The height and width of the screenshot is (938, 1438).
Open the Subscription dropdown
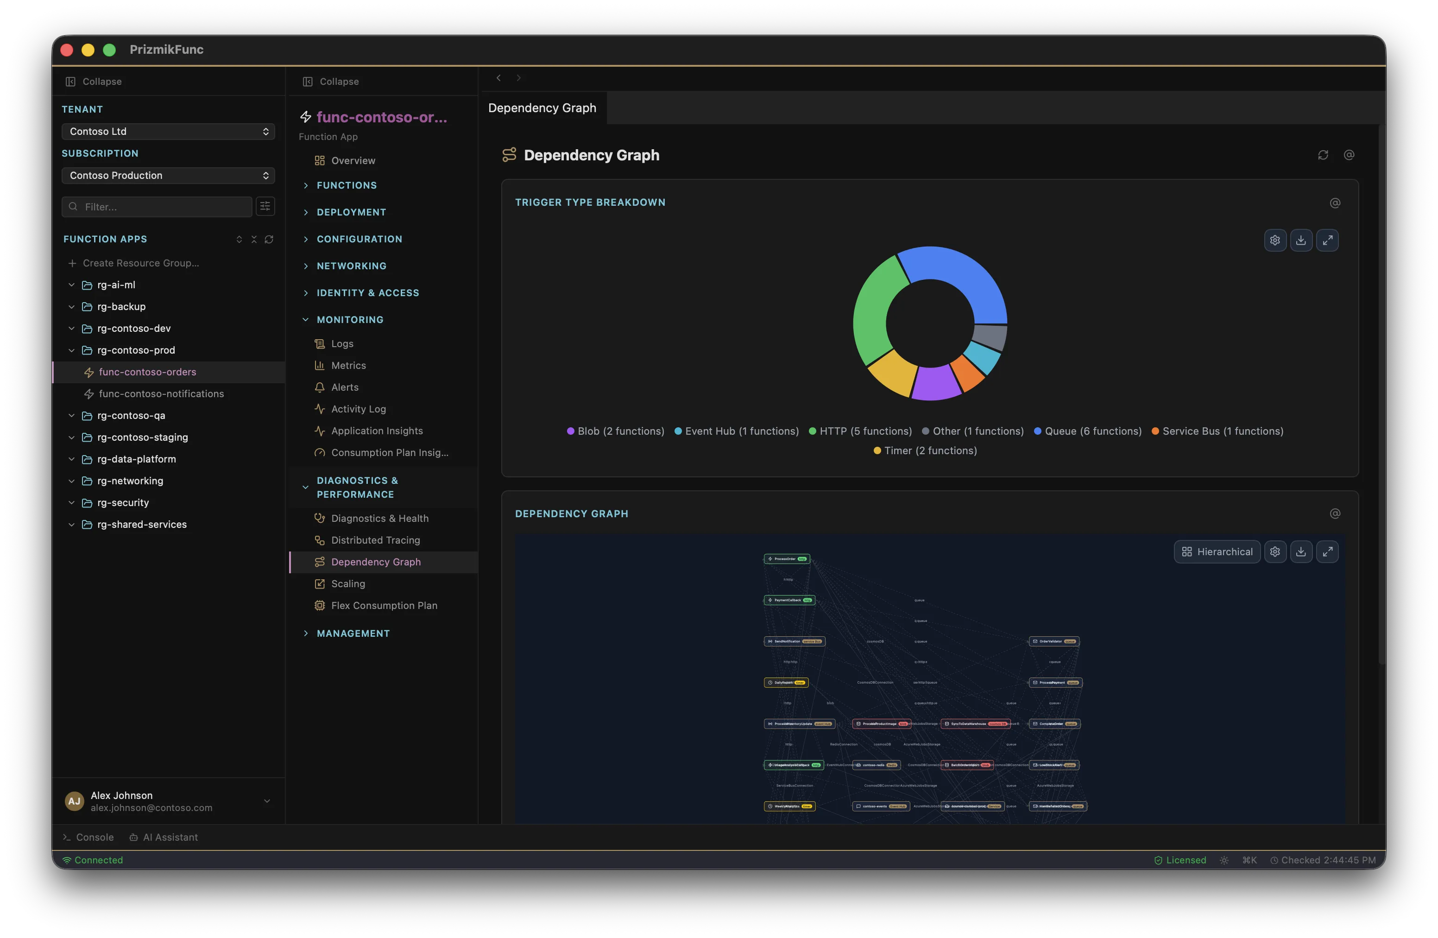168,175
